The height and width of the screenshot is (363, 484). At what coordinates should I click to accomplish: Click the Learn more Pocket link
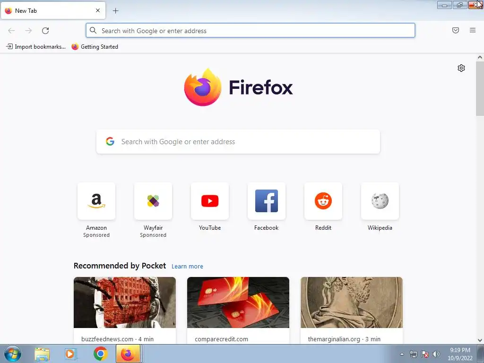(x=187, y=267)
